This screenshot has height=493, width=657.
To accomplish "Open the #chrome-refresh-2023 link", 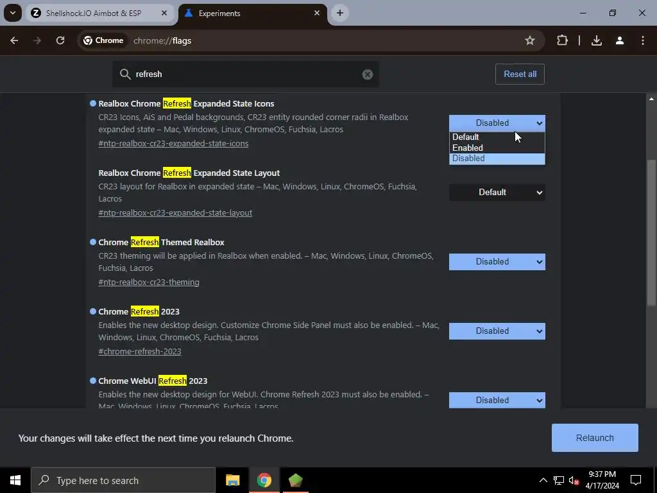I will (x=139, y=351).
